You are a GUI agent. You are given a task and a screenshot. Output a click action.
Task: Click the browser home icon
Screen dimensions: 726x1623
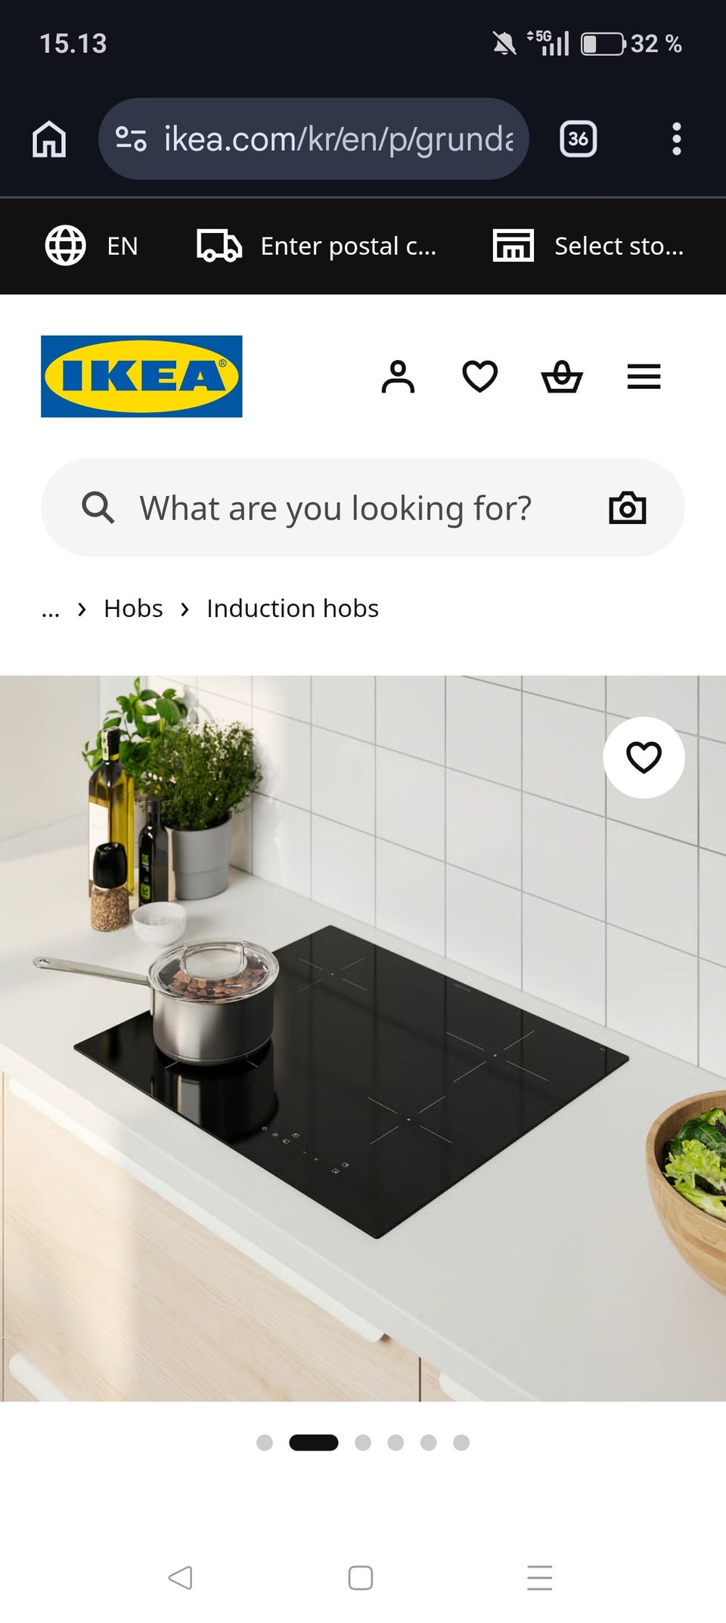pyautogui.click(x=49, y=139)
